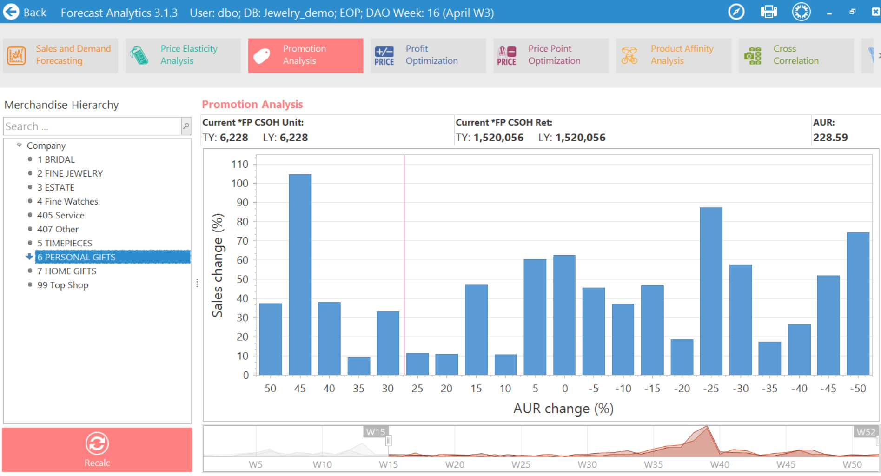Click the tallest bar at AUR change 45
The height and width of the screenshot is (476, 881).
300,274
